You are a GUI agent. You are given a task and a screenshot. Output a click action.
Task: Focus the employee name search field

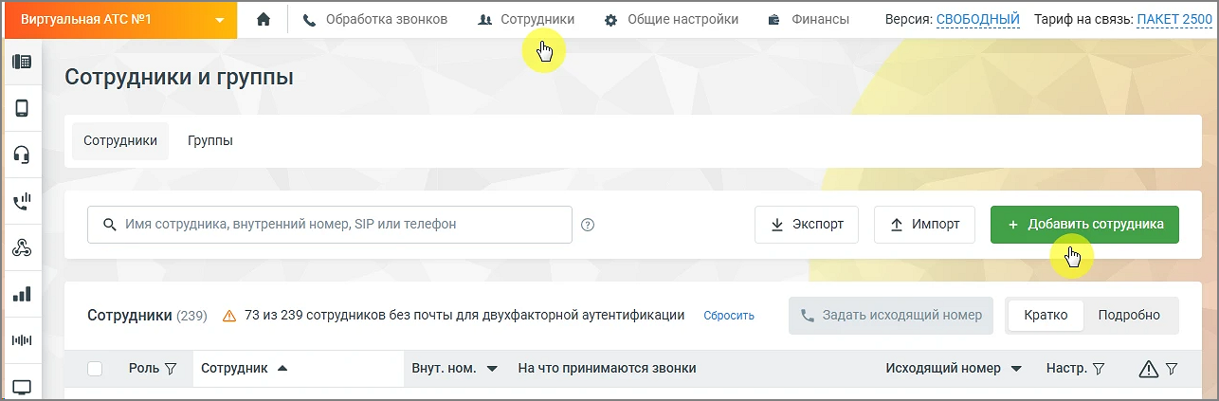pyautogui.click(x=330, y=225)
